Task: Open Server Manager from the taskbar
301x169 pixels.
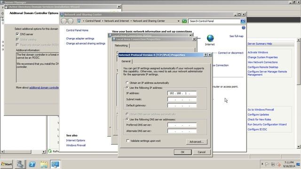Action: coord(20,164)
